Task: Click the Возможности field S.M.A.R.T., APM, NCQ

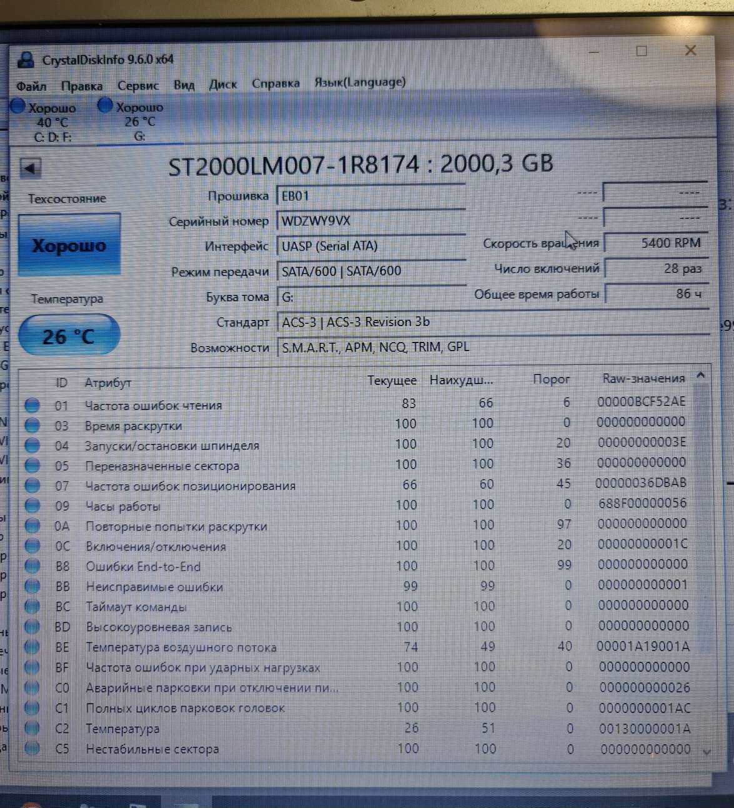Action: coord(493,347)
